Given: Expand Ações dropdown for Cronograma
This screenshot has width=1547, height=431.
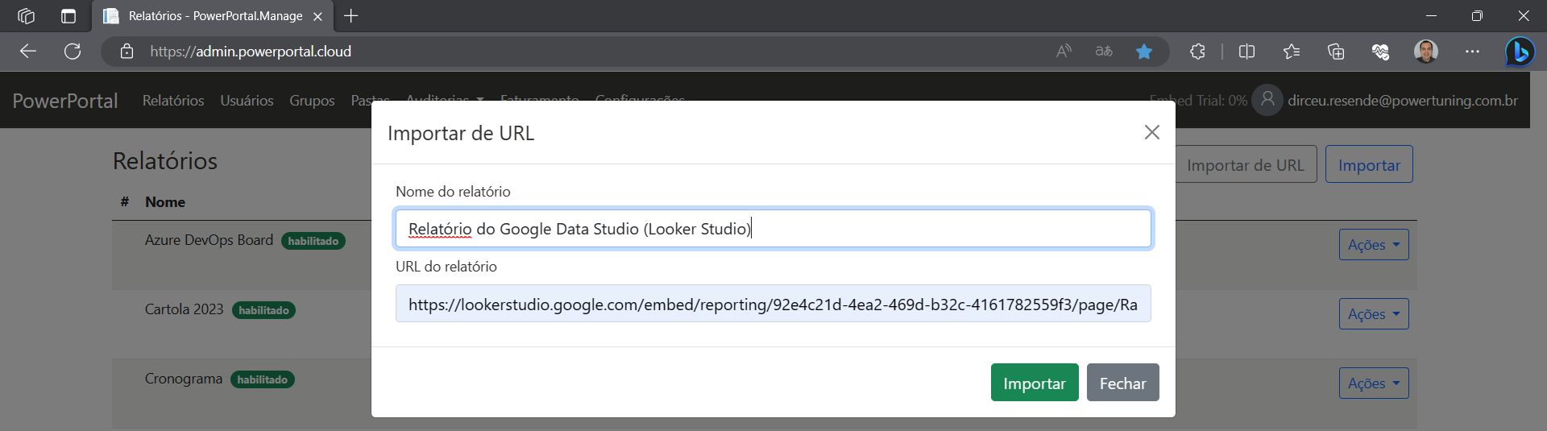Looking at the screenshot, I should pyautogui.click(x=1373, y=383).
